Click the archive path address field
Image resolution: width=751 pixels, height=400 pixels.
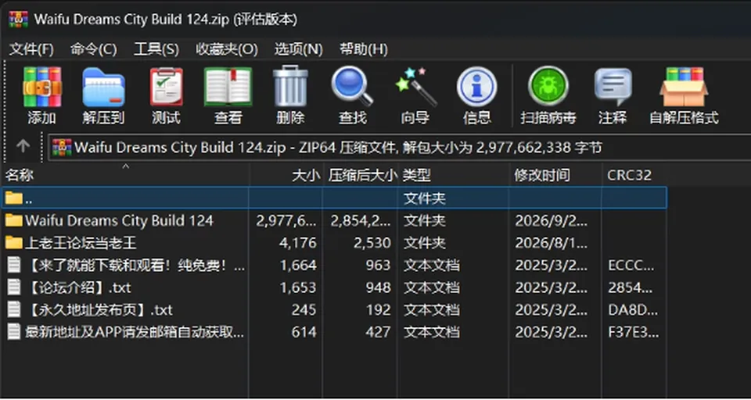tap(400, 148)
